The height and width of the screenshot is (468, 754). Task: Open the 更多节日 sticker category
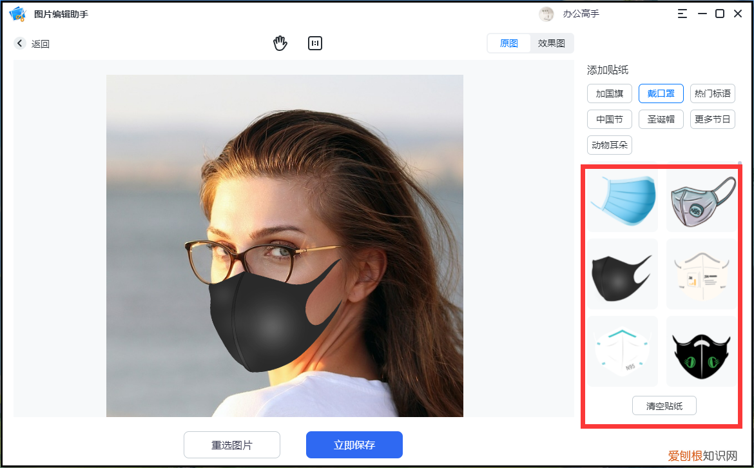(x=712, y=119)
